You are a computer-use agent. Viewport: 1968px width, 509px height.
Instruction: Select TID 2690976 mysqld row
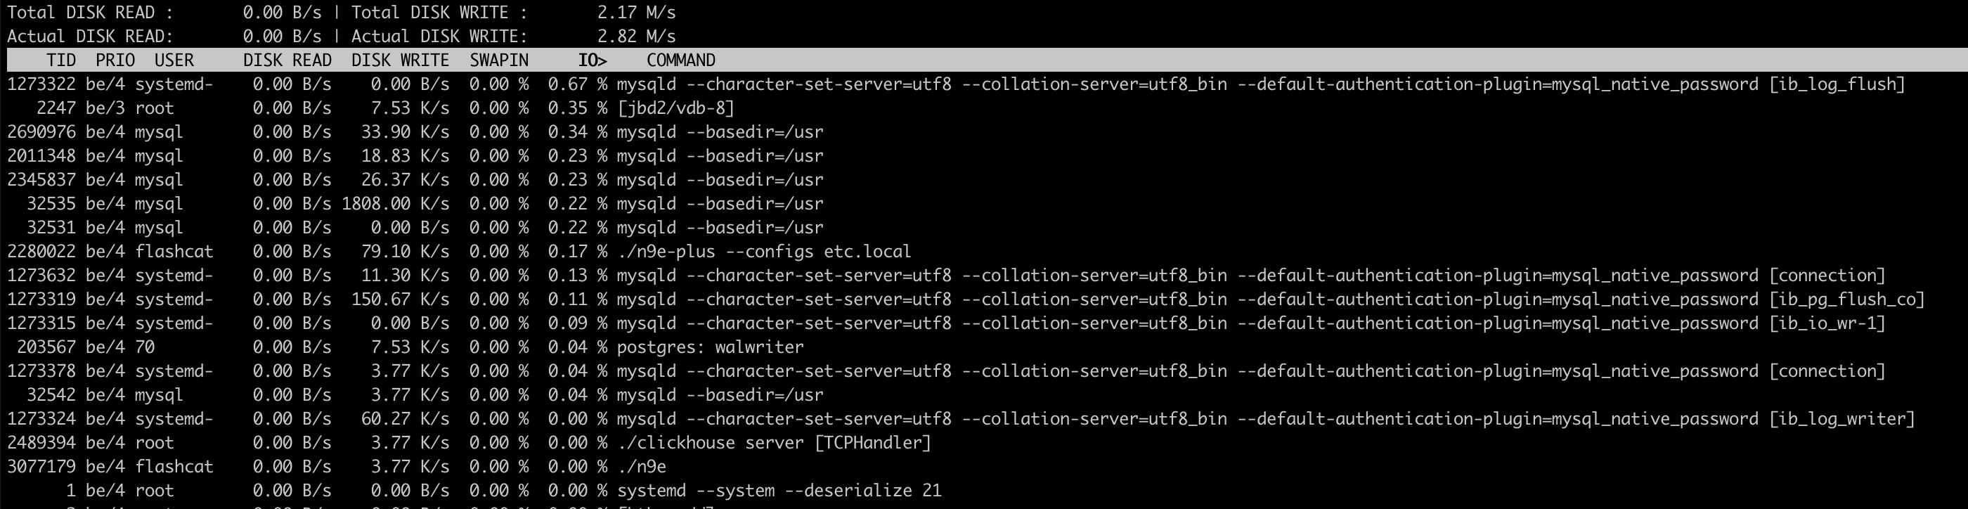(x=415, y=131)
